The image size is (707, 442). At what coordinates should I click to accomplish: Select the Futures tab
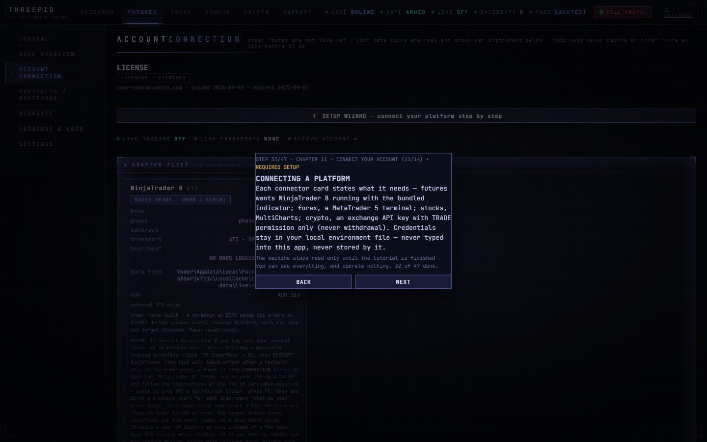pos(142,12)
